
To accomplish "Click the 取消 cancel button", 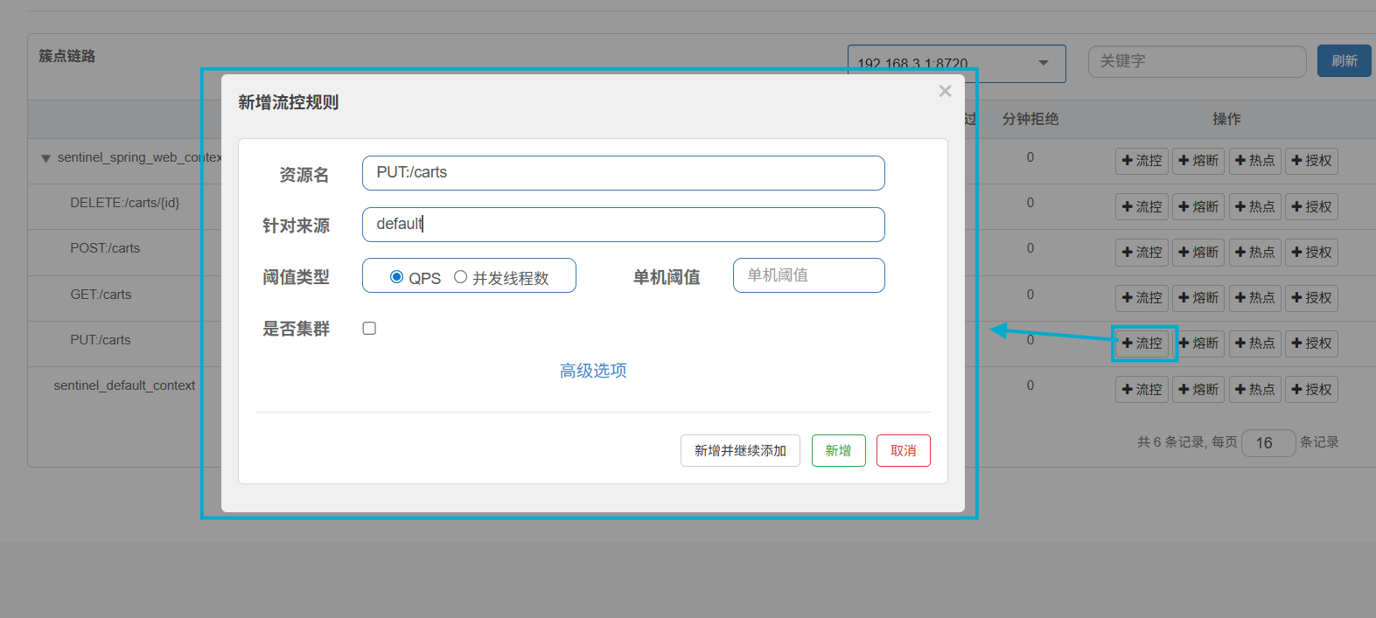I will click(903, 451).
